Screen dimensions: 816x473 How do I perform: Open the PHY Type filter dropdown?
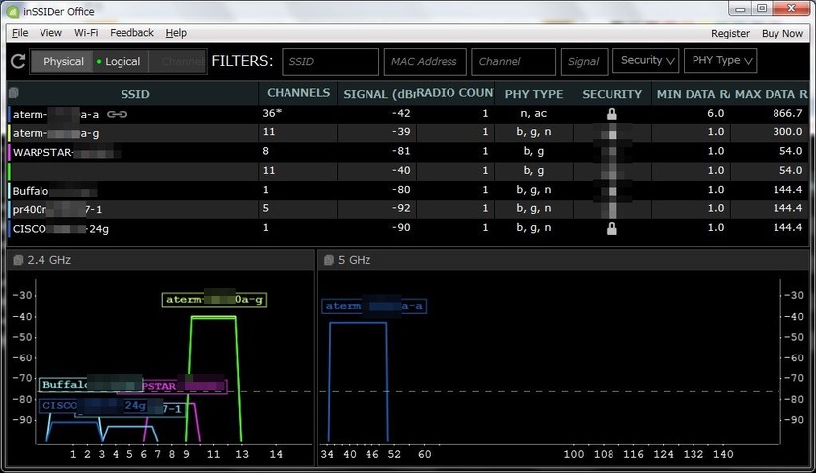coord(720,61)
